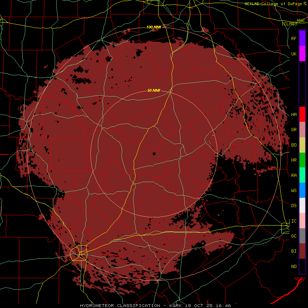Click the "NEXLAB-College of DuPage" header text
The height and width of the screenshot is (308, 308).
pos(274,4)
